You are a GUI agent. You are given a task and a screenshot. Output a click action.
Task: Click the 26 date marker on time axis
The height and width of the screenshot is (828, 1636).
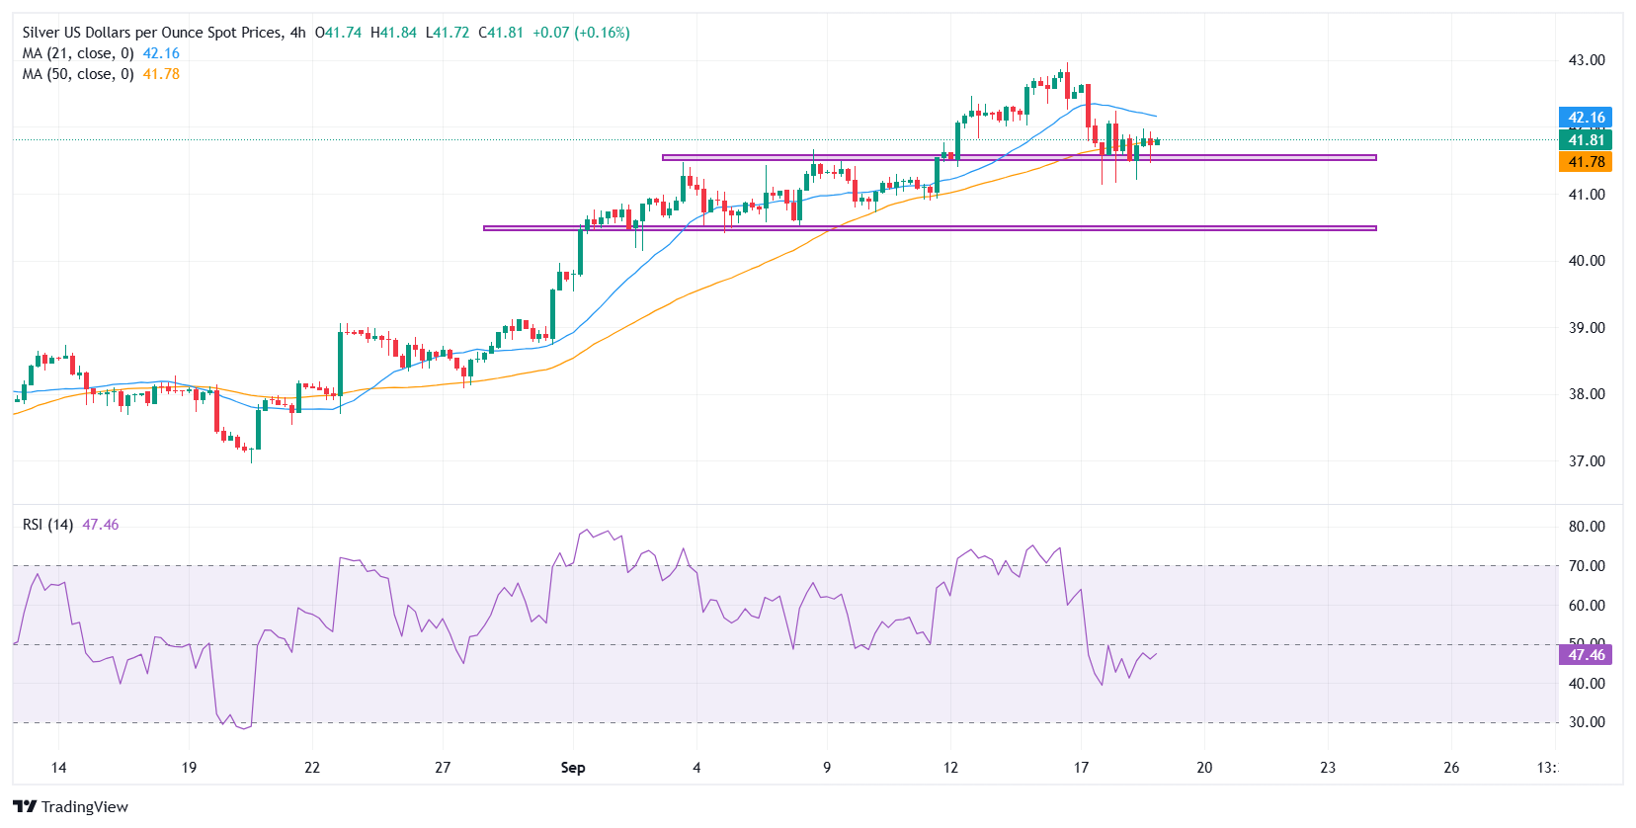1451,768
